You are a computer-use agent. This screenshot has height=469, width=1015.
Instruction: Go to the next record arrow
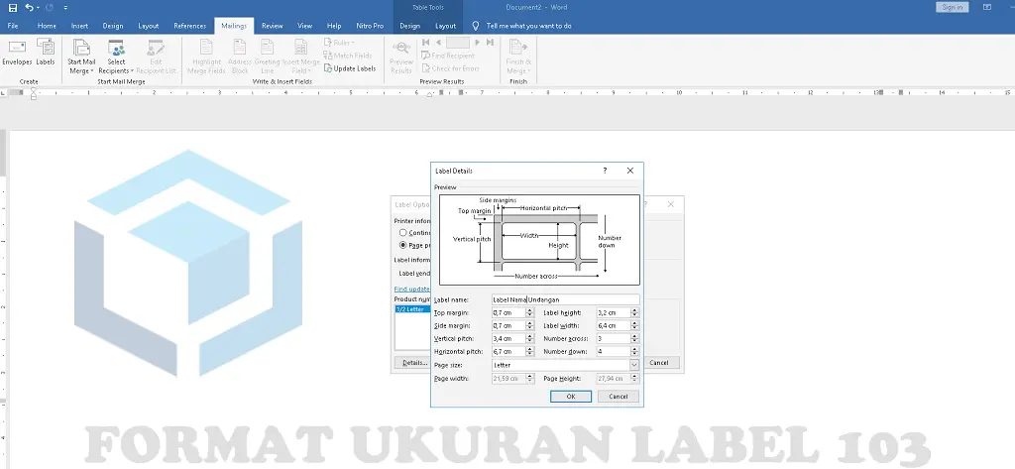(x=478, y=42)
